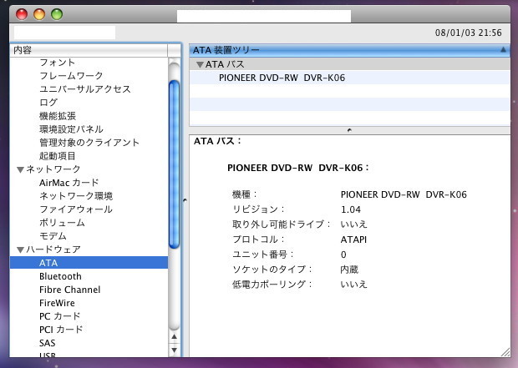Image resolution: width=518 pixels, height=368 pixels.
Task: Click the vertical sidebar splitter handle
Action: (185, 200)
